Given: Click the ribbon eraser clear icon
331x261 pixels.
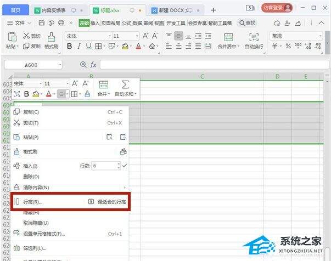Looking at the screenshot, I should (152, 46).
